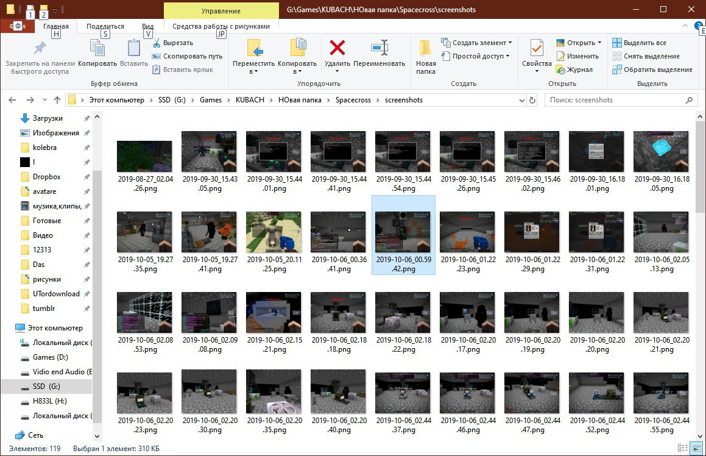Image resolution: width=706 pixels, height=456 pixels.
Task: Select H833L (H:) drive
Action: pos(49,401)
